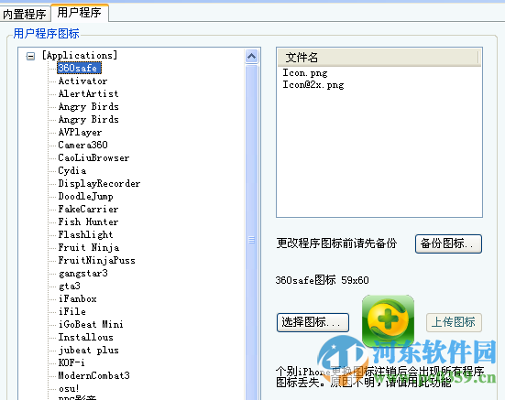Select Icon@2x.png in the file list
The height and width of the screenshot is (400, 505).
313,85
